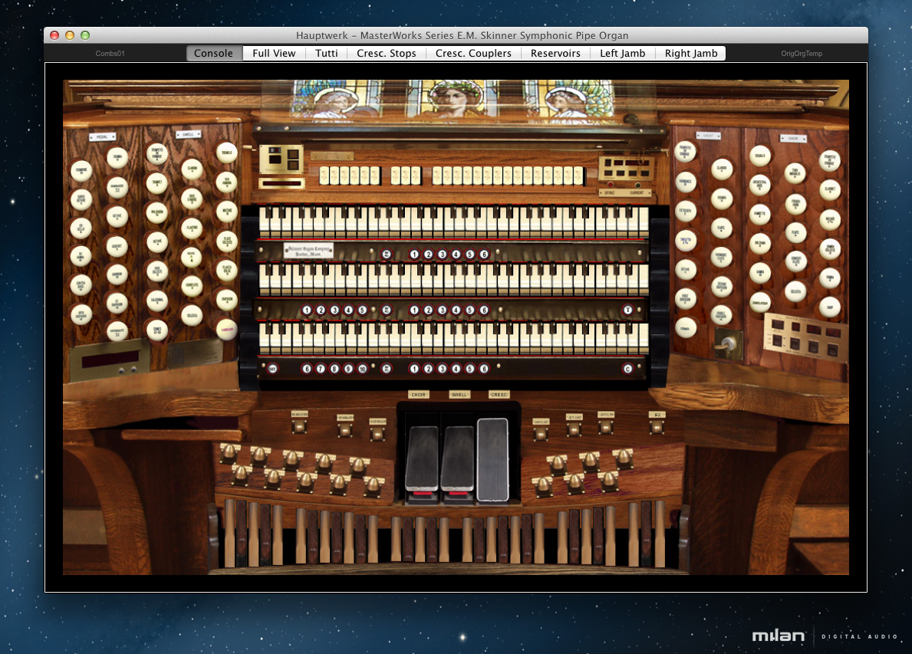Pull the Nazard stop knob
The height and width of the screenshot is (654, 912).
coord(830,220)
